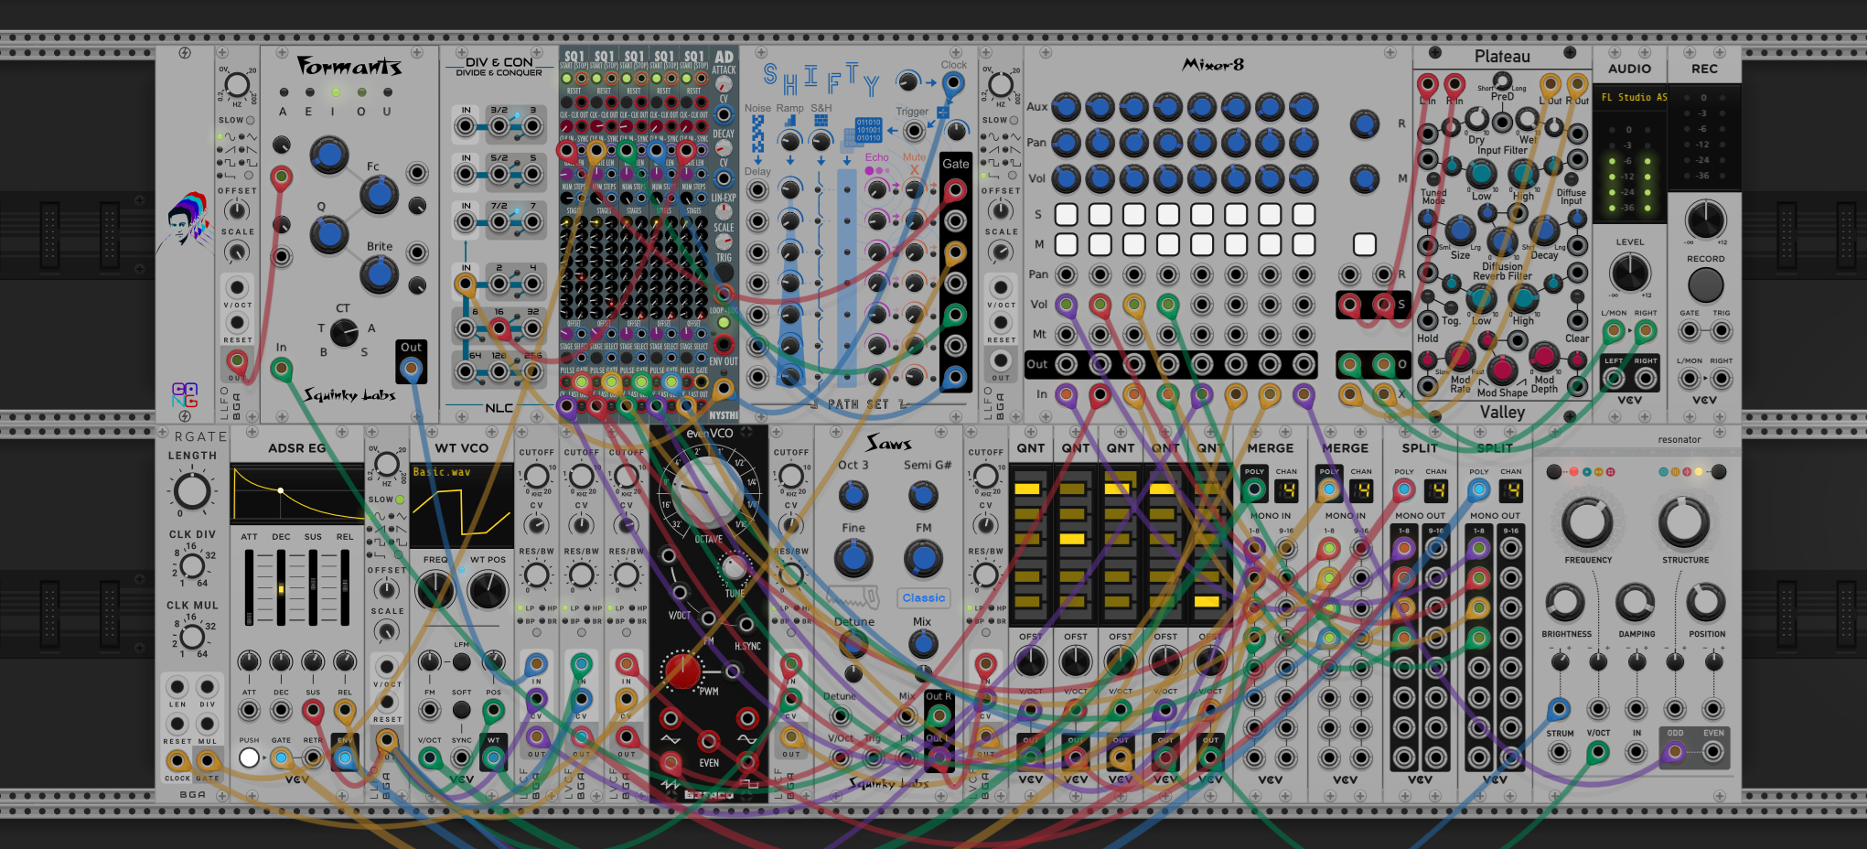Click the Decay knob on Plateau
The image size is (1867, 849).
point(1544,231)
